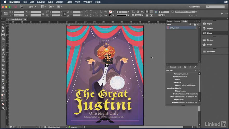Select the Line tool
This screenshot has width=229, height=129.
click(3, 46)
